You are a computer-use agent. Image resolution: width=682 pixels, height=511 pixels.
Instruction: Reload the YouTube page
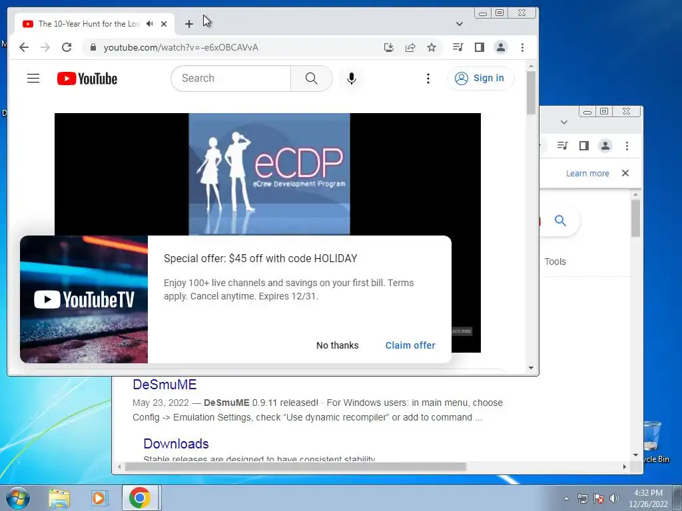[x=67, y=47]
